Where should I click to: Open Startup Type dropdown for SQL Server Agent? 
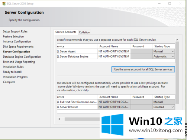(x=173, y=51)
